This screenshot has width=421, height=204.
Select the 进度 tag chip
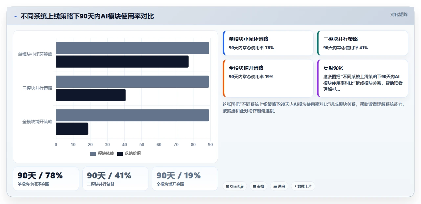(279, 186)
